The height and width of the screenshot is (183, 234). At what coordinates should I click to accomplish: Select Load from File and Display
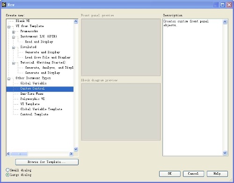(x=48, y=57)
